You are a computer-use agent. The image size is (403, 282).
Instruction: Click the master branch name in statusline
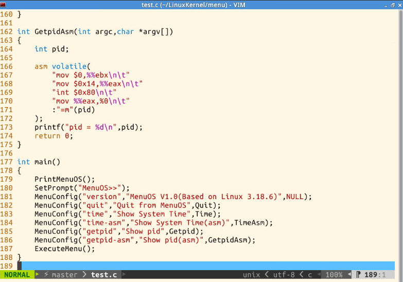pyautogui.click(x=64, y=275)
